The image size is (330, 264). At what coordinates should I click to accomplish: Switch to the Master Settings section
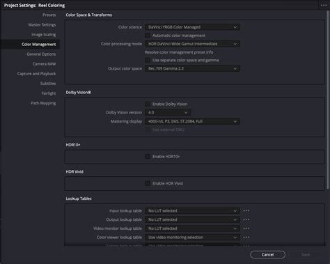[42, 24]
